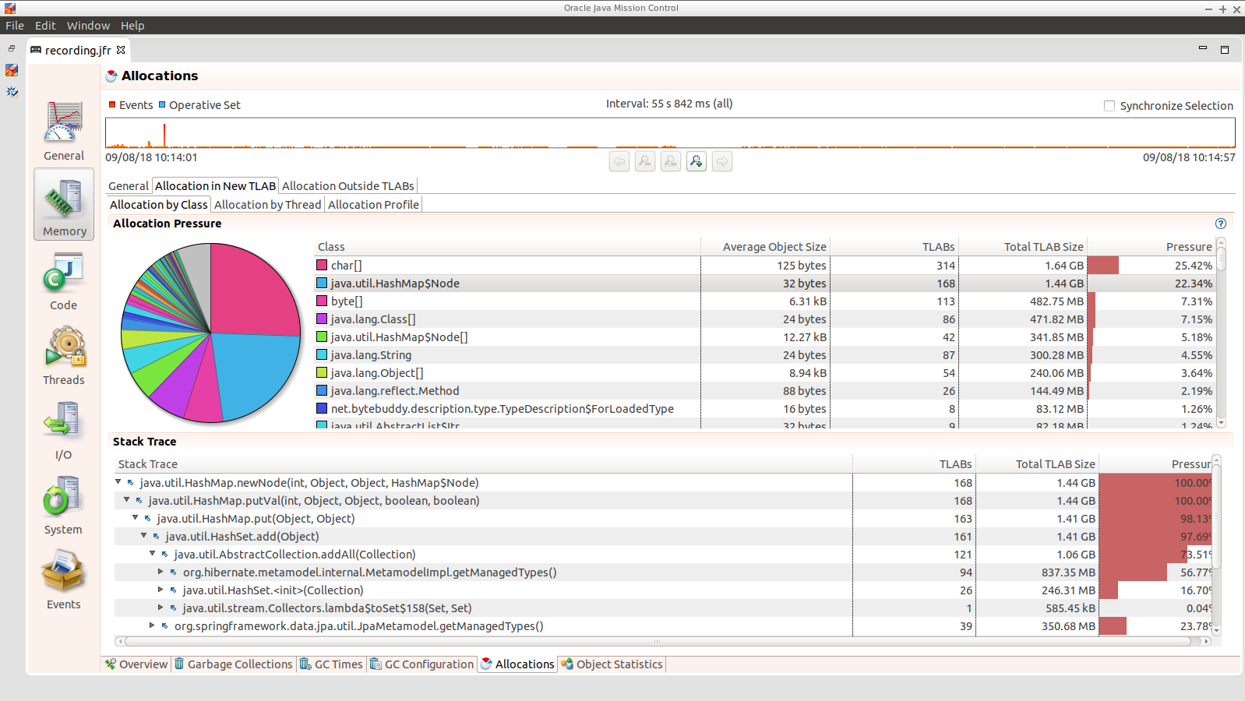Click the move range backward arrow

point(619,161)
